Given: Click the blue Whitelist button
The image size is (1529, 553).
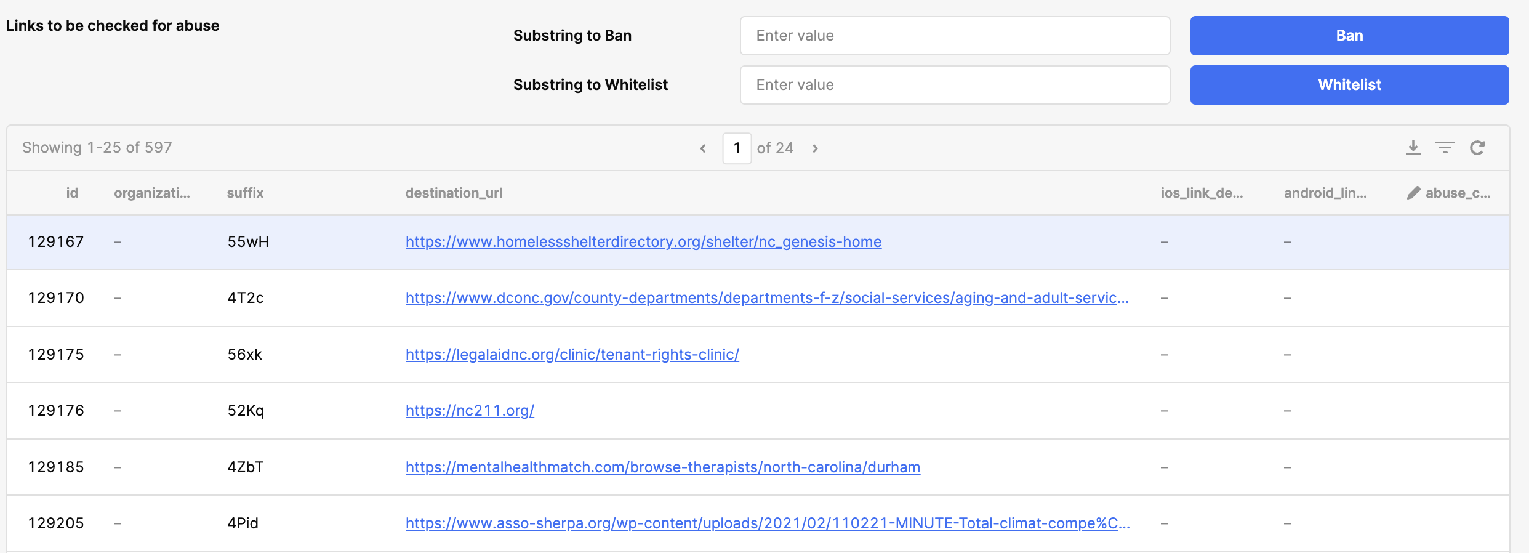Looking at the screenshot, I should (x=1349, y=85).
